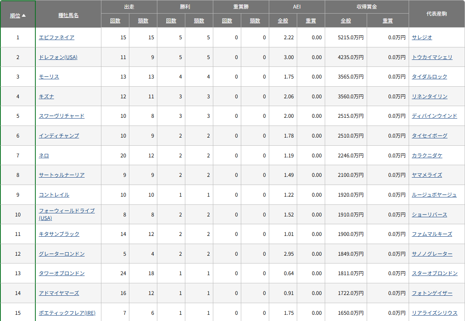The width and height of the screenshot is (465, 321).
Task: Open offspring トウカイマシェリ link
Action: click(x=432, y=57)
